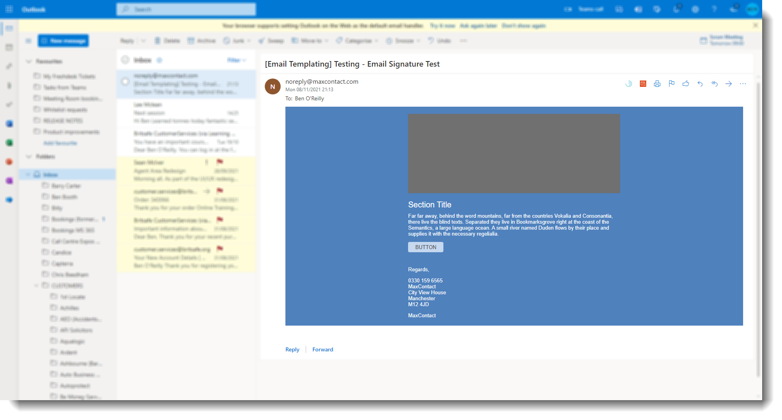The image size is (782, 420).
Task: Click the Forward arrow icon in email header
Action: point(729,84)
